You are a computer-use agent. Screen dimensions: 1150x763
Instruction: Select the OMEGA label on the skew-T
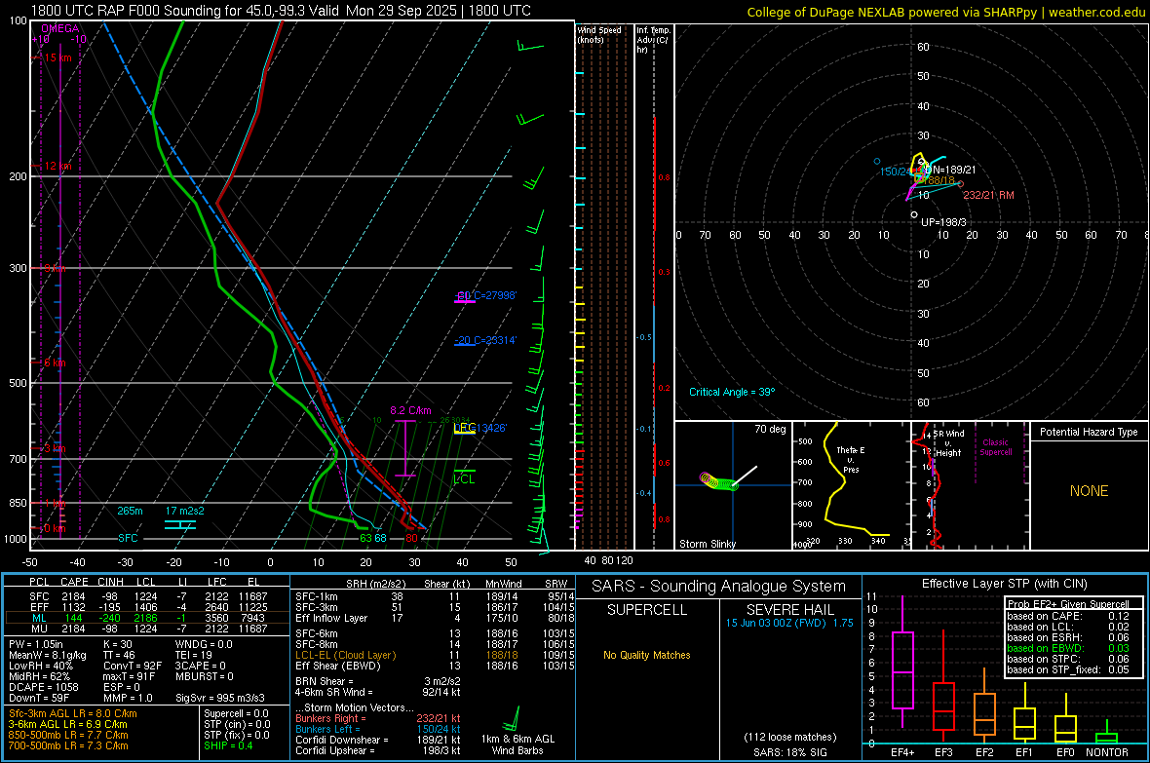pos(59,28)
